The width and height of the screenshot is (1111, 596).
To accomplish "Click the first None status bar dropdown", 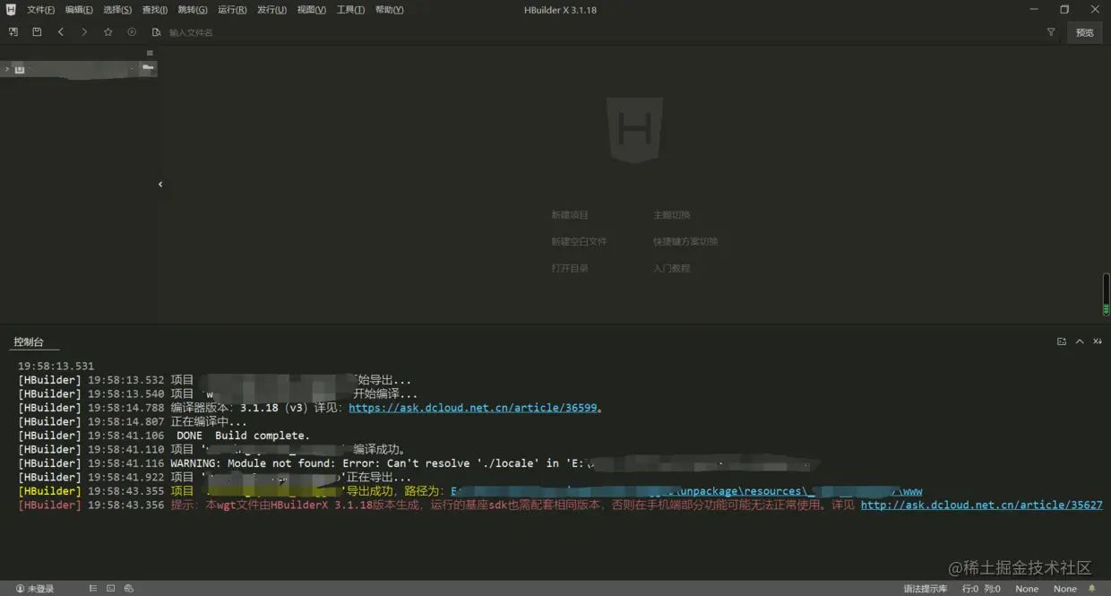I will (1027, 589).
